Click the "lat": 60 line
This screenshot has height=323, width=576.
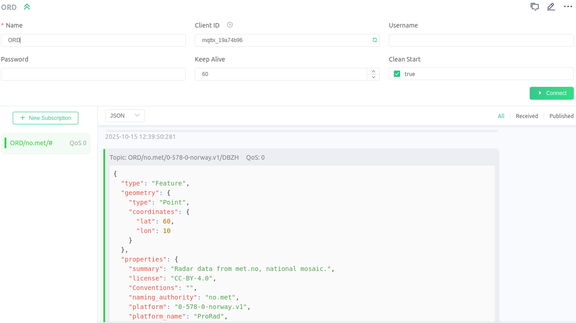(x=155, y=221)
